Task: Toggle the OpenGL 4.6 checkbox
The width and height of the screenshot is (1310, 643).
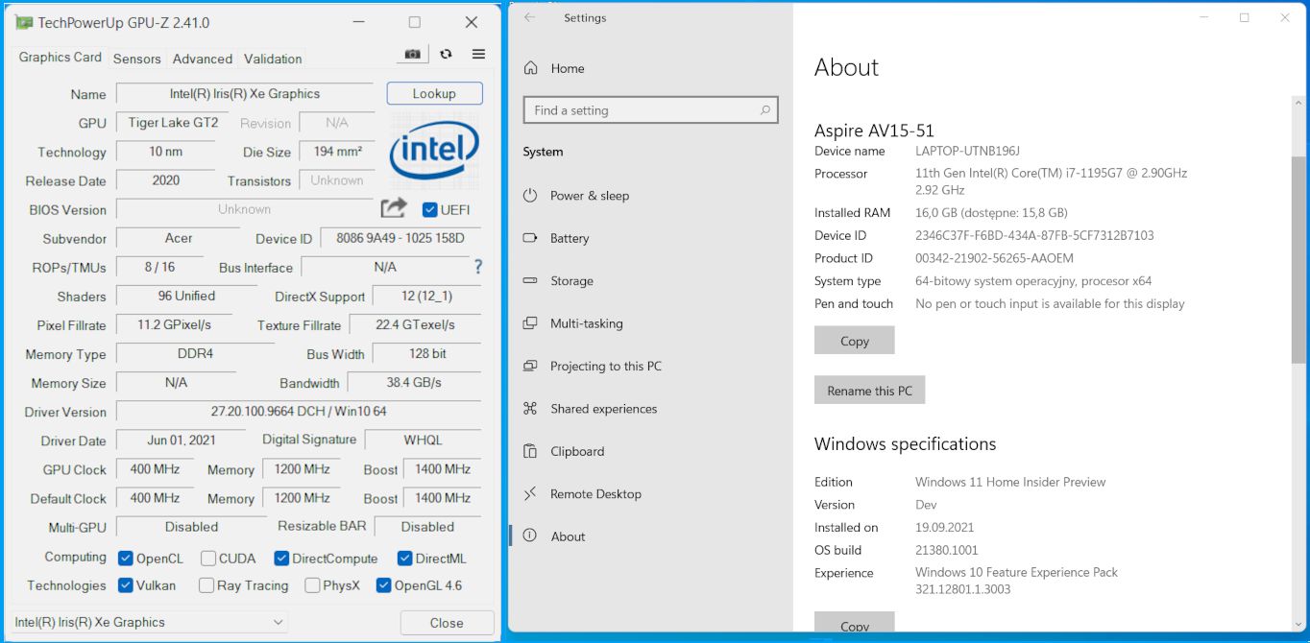Action: coord(383,584)
